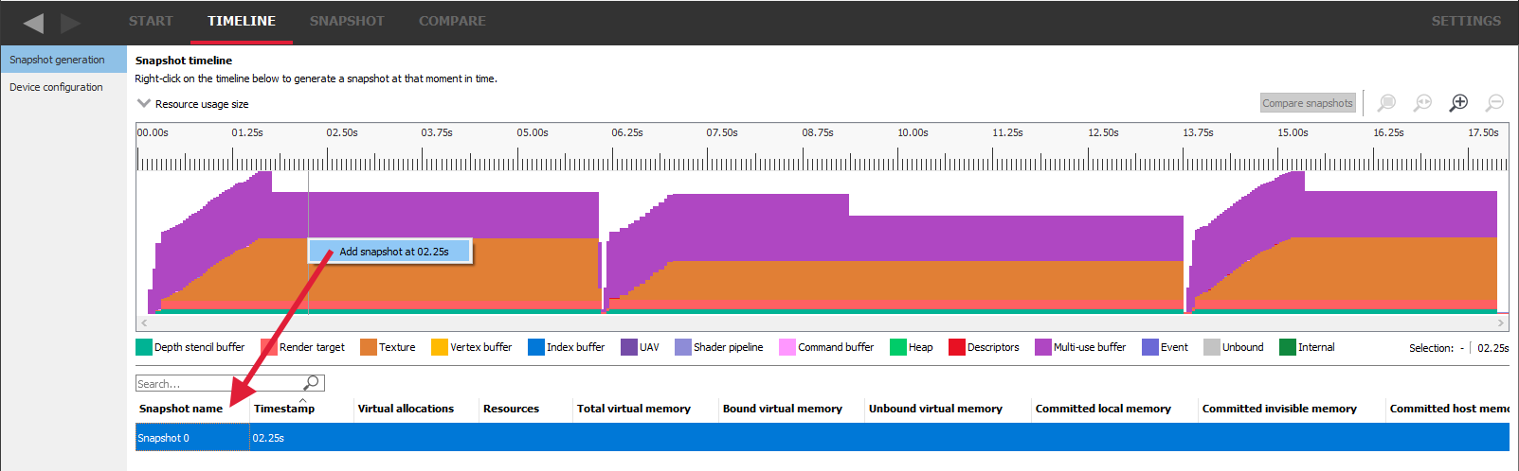
Task: Click the zoom to selection magnifier icon
Action: click(x=1386, y=103)
